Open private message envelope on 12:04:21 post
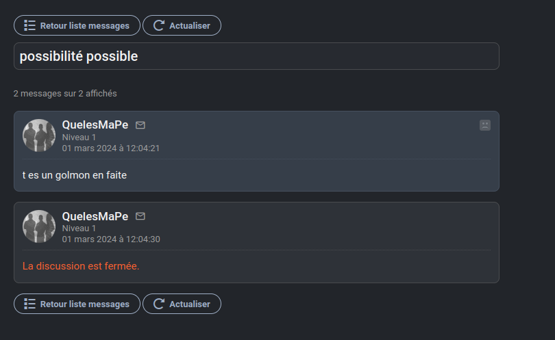555x340 pixels. pyautogui.click(x=140, y=125)
